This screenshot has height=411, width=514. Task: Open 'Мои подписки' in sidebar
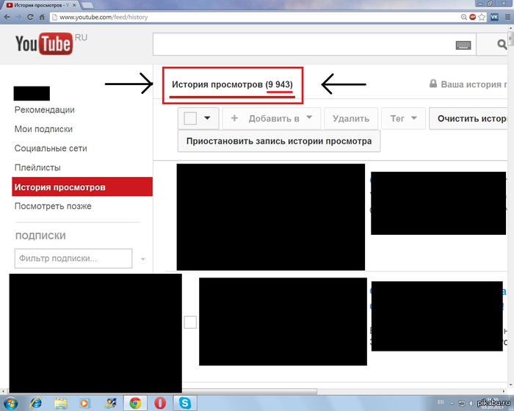(x=43, y=129)
